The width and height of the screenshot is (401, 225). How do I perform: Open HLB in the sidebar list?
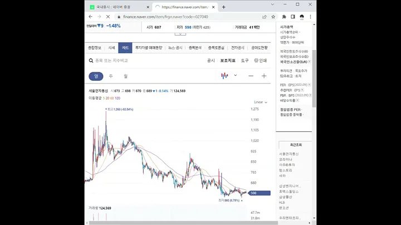pyautogui.click(x=282, y=202)
